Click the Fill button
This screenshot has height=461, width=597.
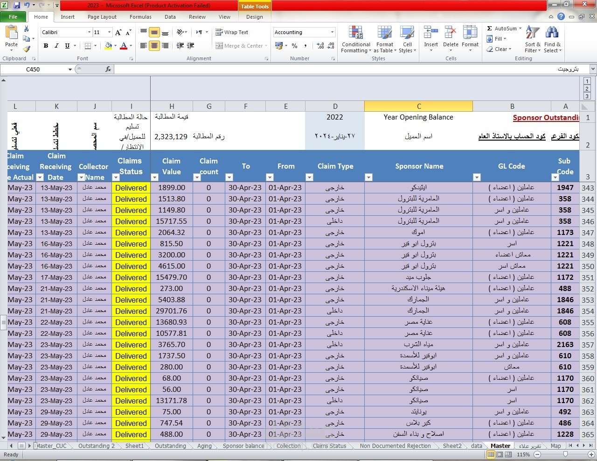coord(496,39)
